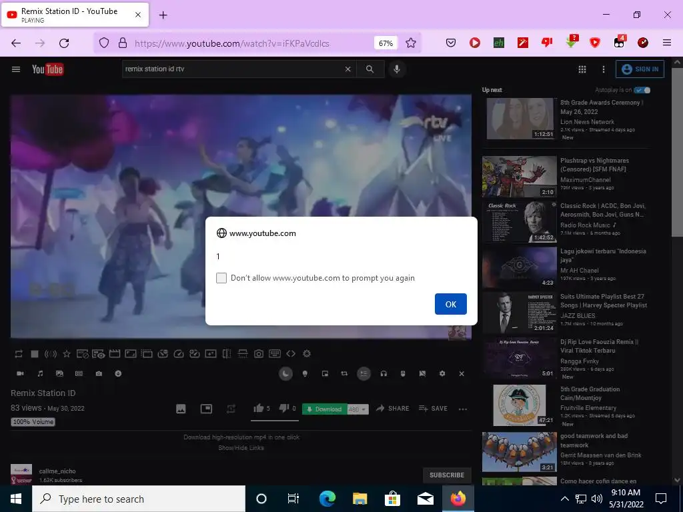This screenshot has width=683, height=512.
Task: Toggle the headphones audio mode button
Action: [384, 373]
